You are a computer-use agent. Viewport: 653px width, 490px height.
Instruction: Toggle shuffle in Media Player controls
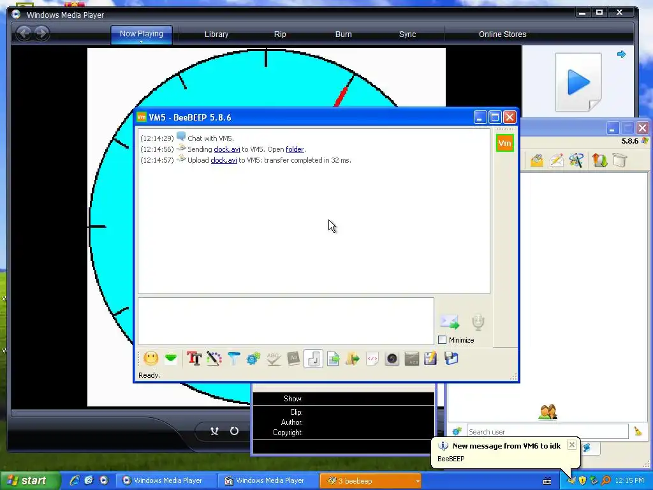214,431
